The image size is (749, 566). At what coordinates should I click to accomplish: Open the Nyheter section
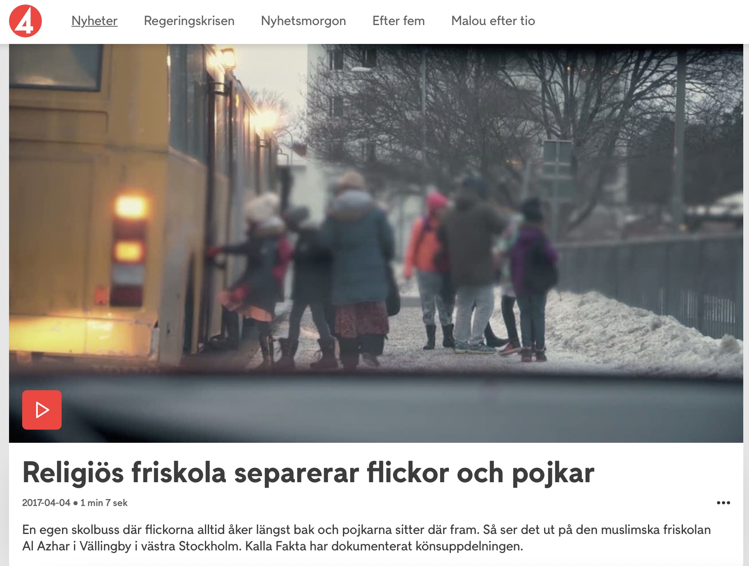[x=94, y=21]
